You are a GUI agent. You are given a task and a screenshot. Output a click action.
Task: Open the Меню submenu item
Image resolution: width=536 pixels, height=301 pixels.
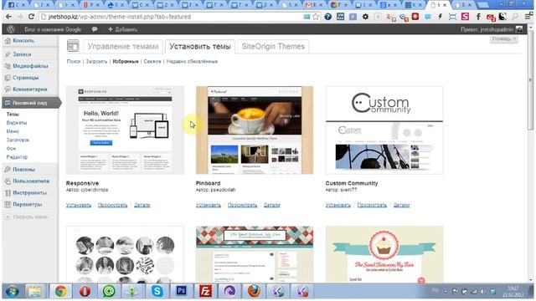[x=13, y=131]
